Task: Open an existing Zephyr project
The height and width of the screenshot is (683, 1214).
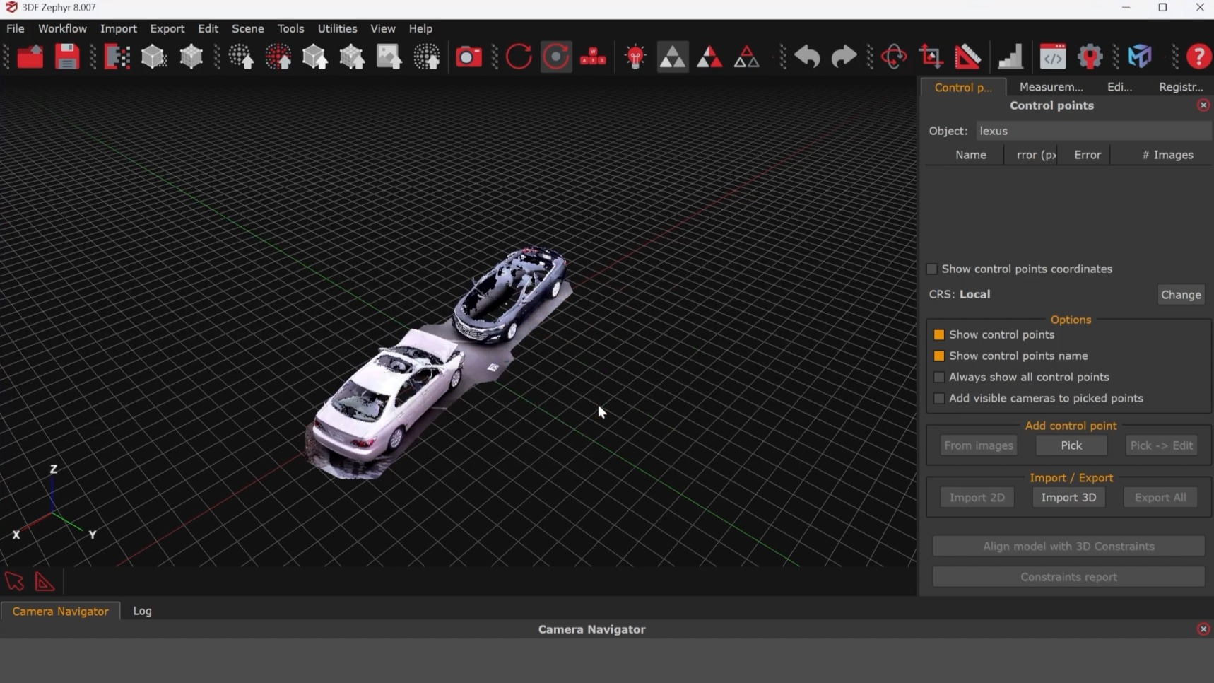Action: tap(30, 57)
